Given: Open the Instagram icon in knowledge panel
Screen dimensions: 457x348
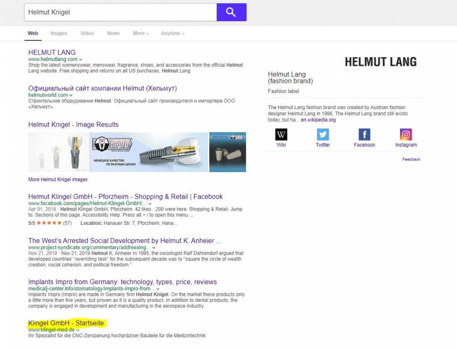Looking at the screenshot, I should (x=406, y=135).
